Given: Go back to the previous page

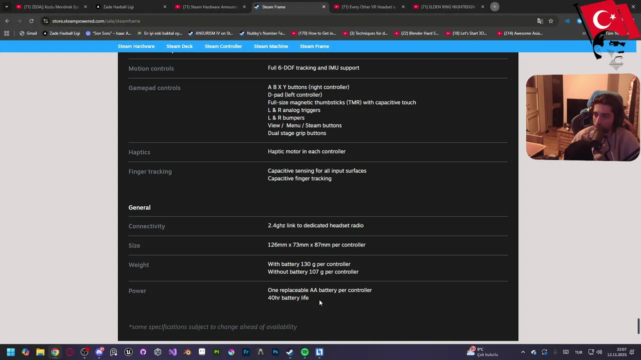Looking at the screenshot, I should pos(7,21).
